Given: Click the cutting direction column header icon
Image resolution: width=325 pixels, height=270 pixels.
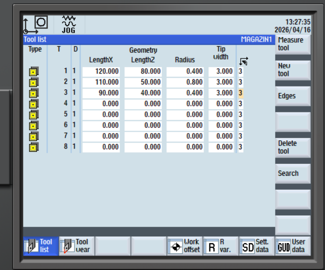Looking at the screenshot, I should [243, 61].
